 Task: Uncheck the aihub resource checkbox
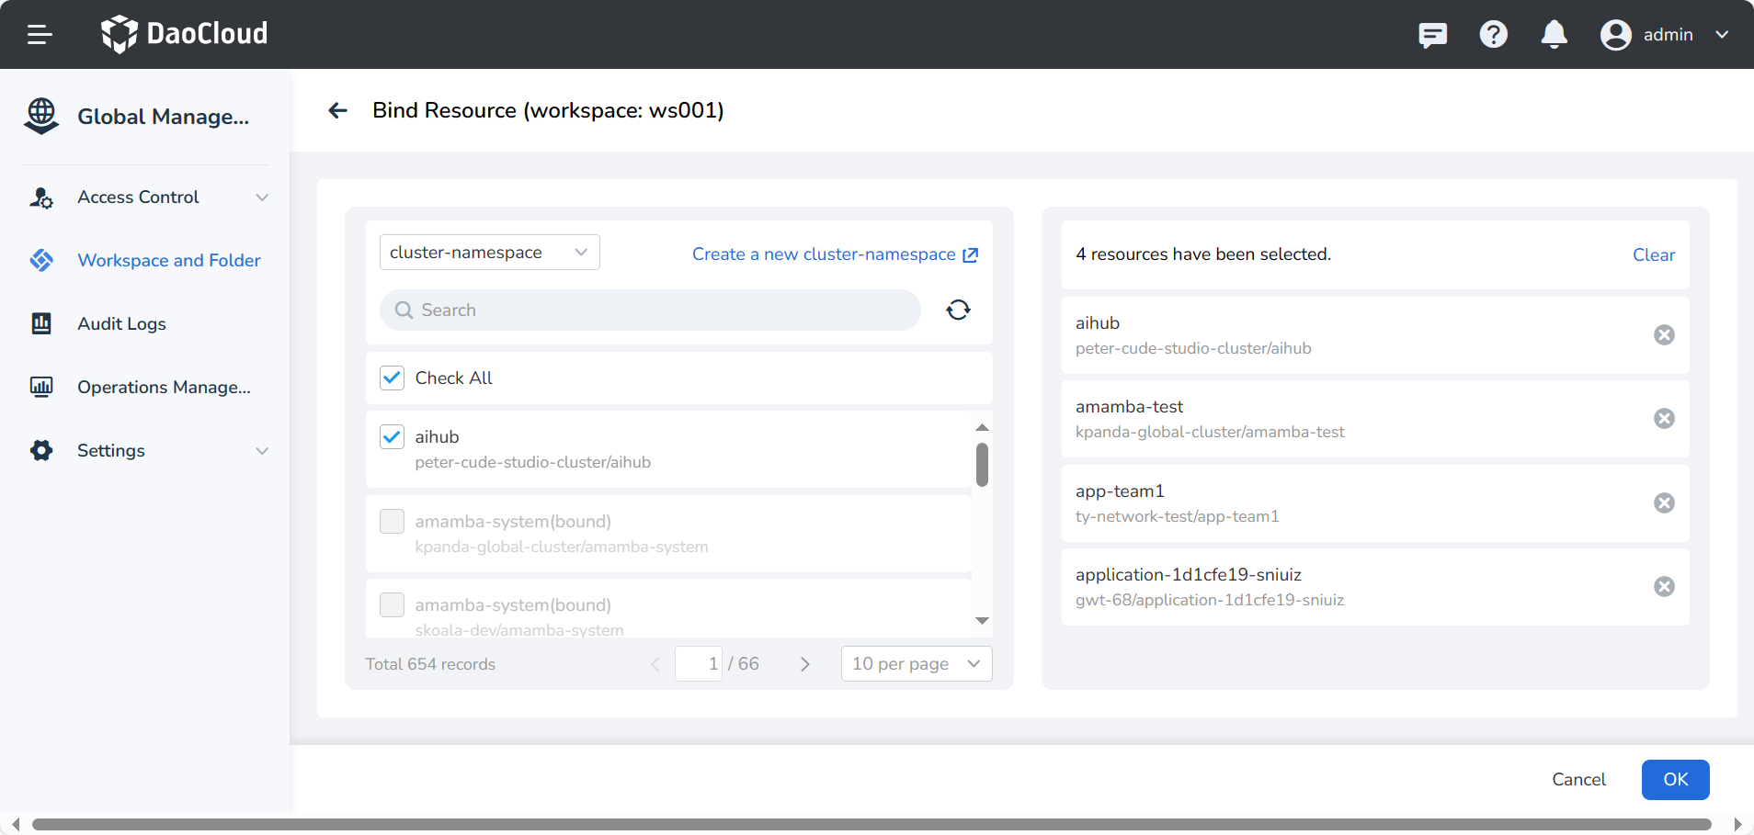pos(393,437)
